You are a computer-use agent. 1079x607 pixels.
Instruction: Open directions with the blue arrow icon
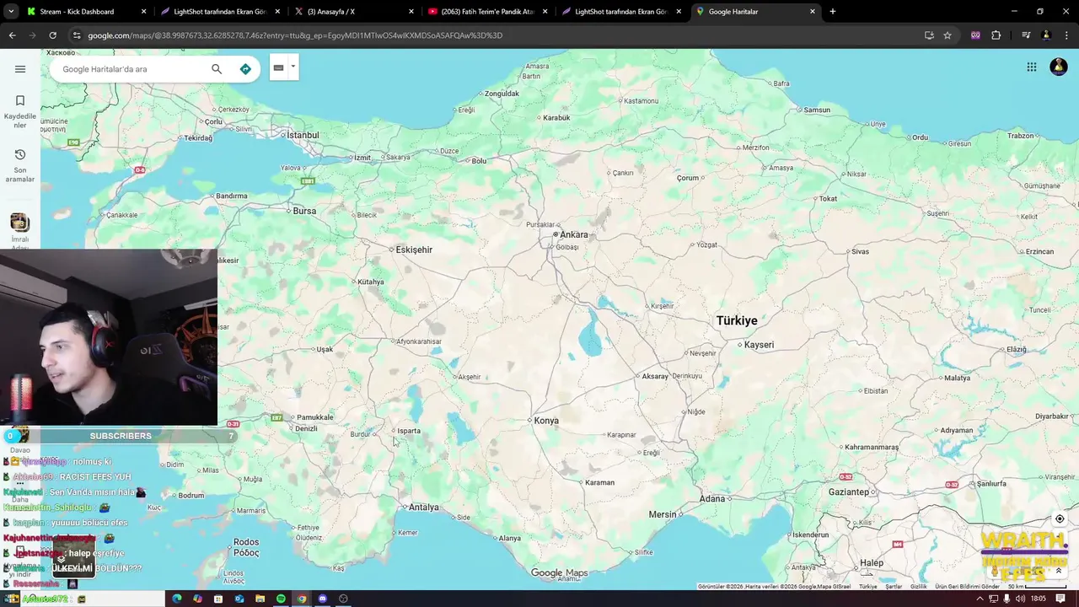click(245, 69)
